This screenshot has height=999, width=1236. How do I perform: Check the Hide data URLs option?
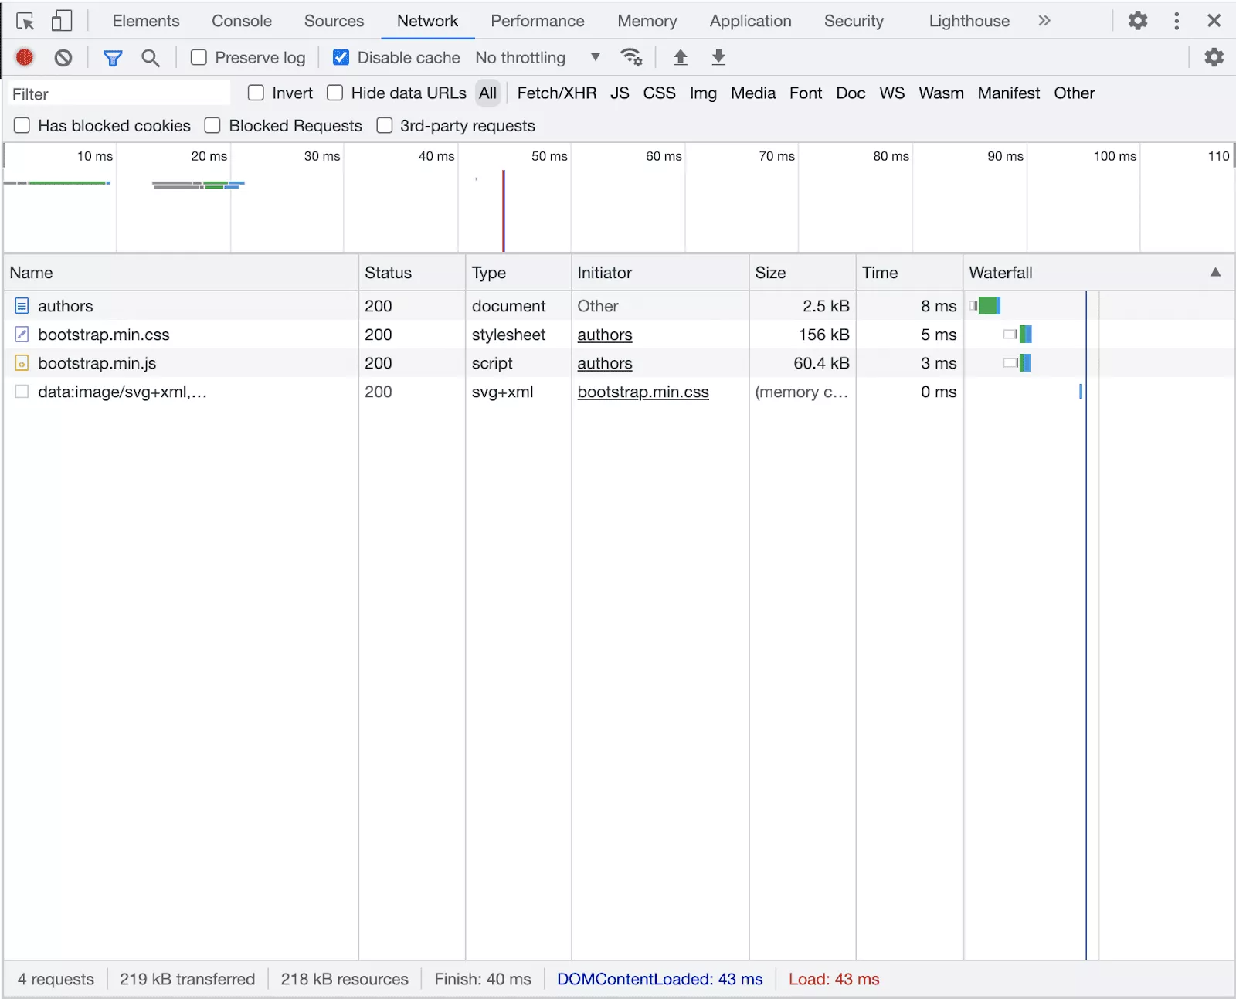[x=335, y=93]
